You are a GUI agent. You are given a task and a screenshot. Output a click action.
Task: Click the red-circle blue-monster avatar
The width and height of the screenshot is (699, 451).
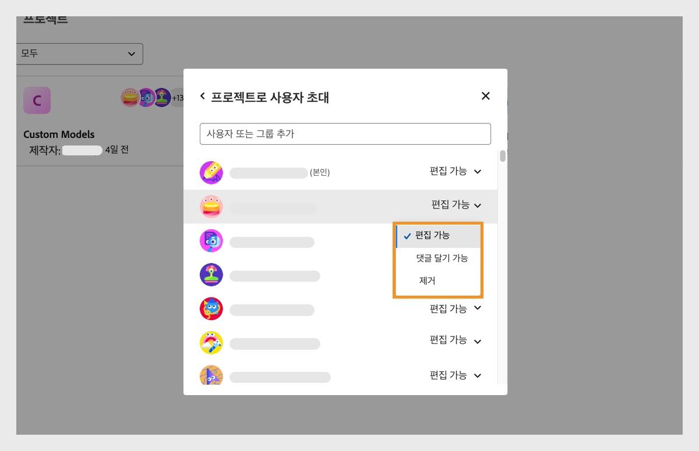[x=211, y=309]
